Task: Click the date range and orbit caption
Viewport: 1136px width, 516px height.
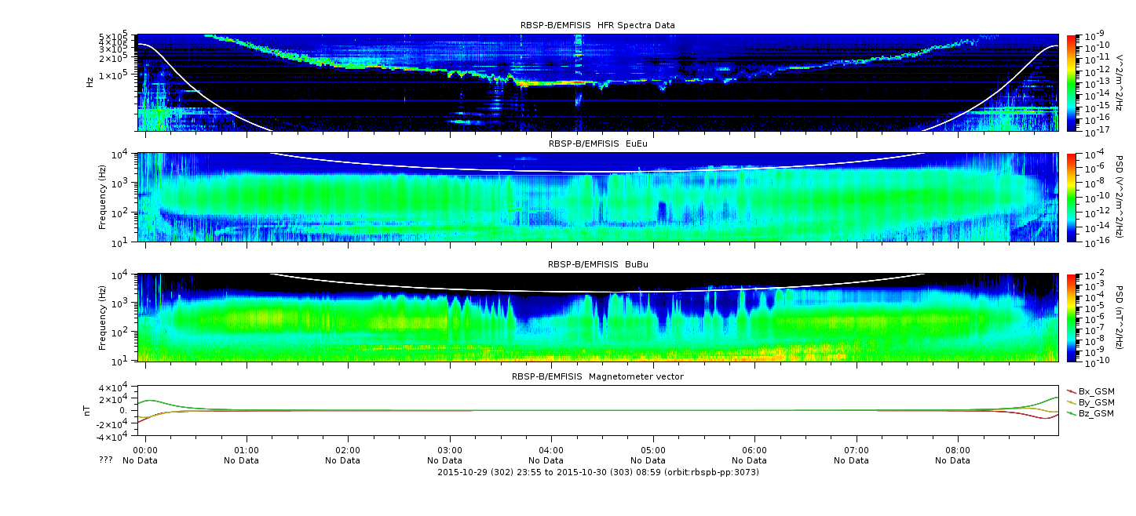Action: [597, 472]
